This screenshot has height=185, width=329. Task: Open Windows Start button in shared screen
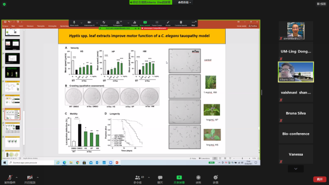pyautogui.click(x=5, y=162)
